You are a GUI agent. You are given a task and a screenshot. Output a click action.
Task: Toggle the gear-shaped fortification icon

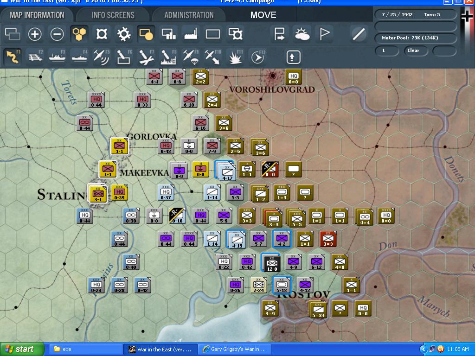124,34
